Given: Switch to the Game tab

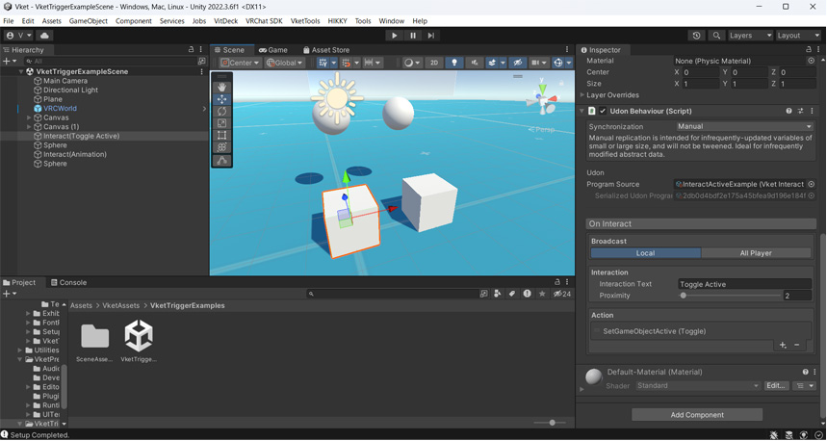Looking at the screenshot, I should point(273,50).
